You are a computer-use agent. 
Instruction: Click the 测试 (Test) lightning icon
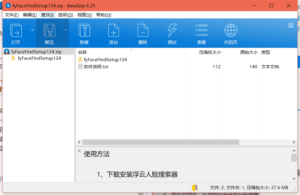coord(172,30)
